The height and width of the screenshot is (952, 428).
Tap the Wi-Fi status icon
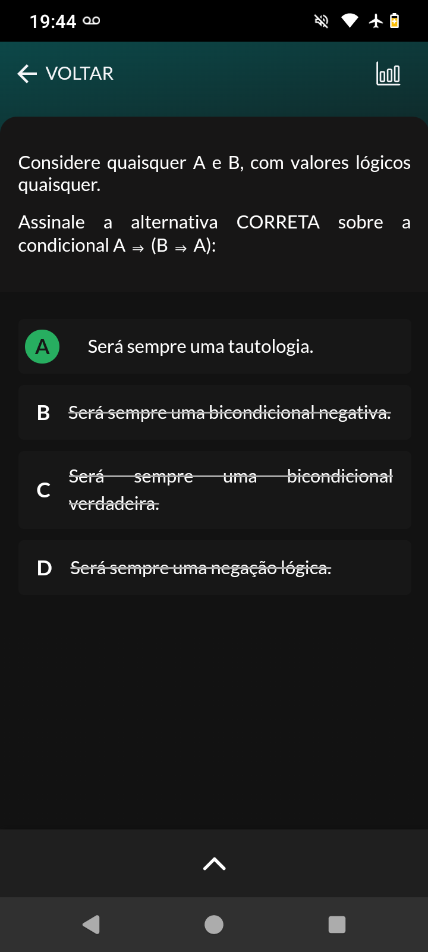click(350, 21)
